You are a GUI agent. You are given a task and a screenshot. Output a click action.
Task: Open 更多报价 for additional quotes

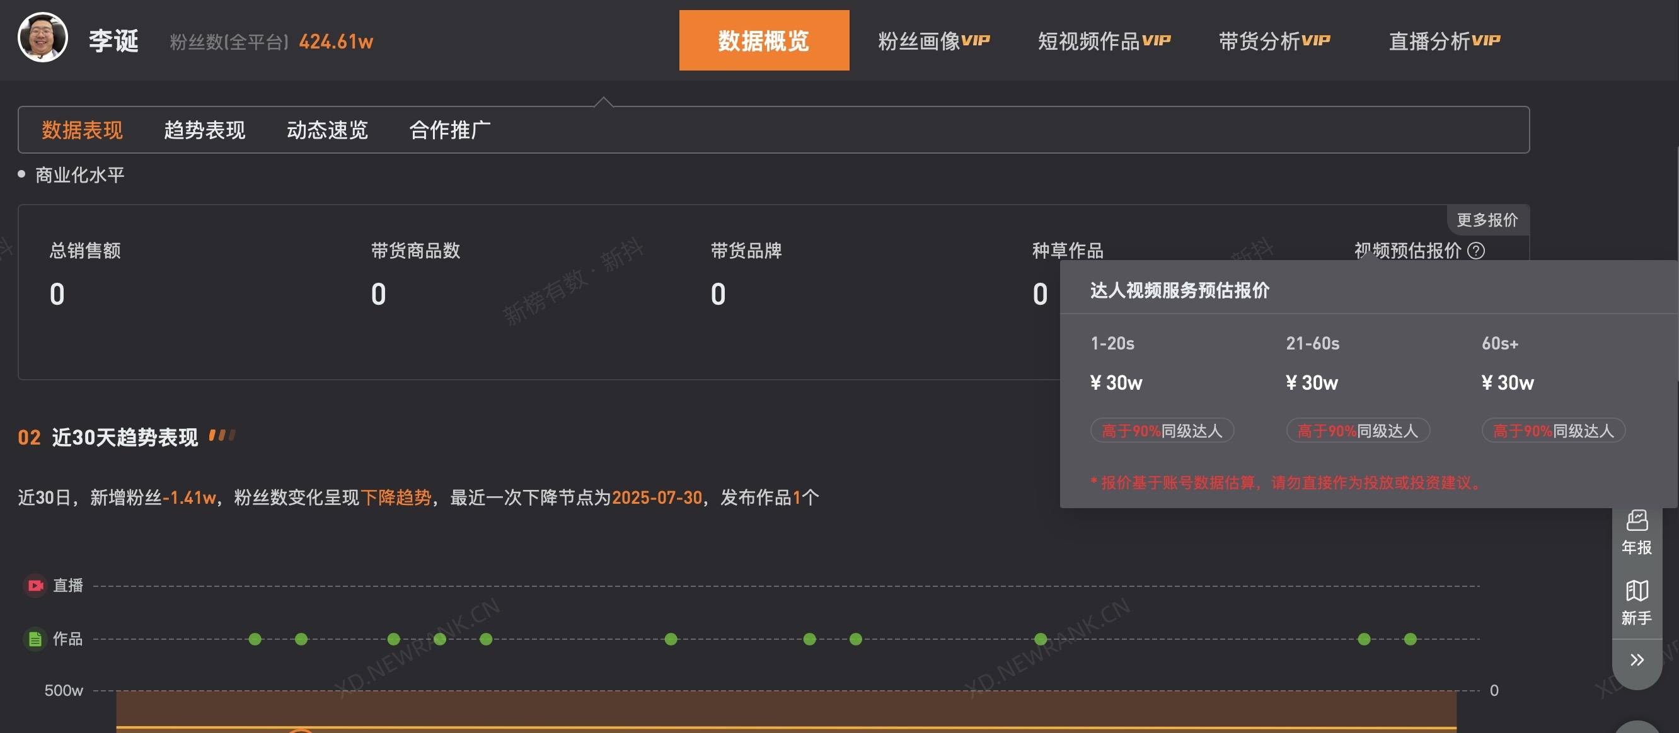1487,219
